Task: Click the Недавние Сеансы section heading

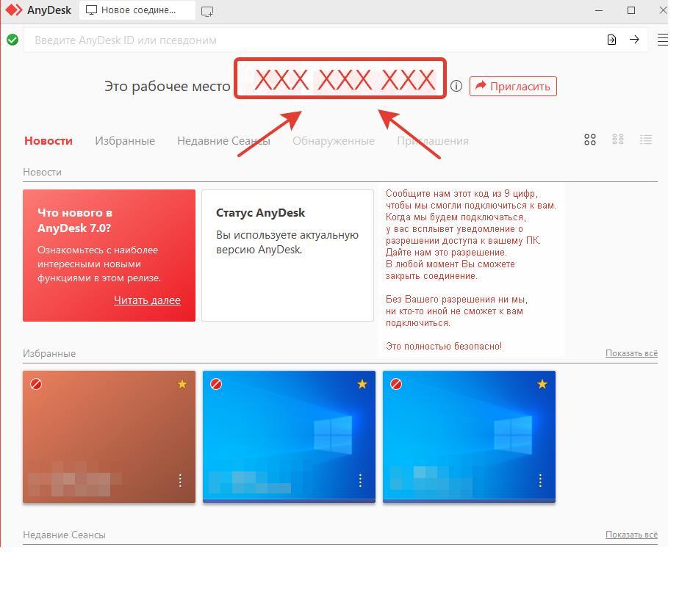Action: (64, 535)
